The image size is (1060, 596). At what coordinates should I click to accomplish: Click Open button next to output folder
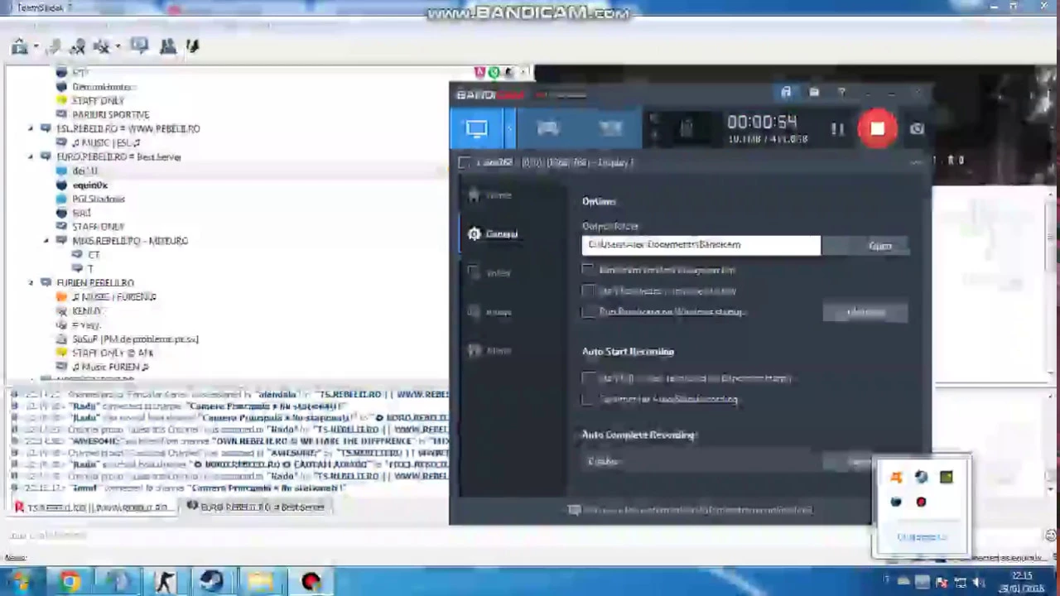point(866,246)
